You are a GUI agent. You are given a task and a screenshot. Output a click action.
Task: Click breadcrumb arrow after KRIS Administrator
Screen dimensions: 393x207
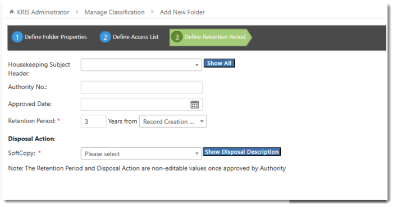click(77, 12)
